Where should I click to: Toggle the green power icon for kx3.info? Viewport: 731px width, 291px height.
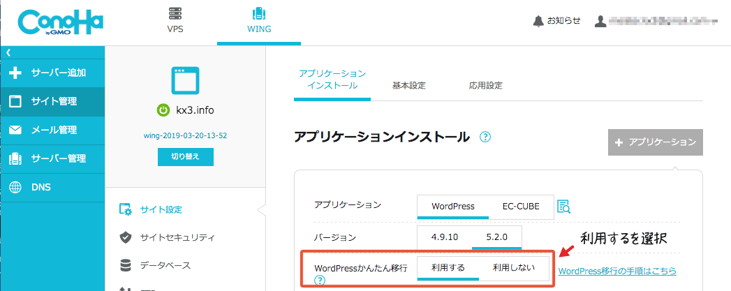[163, 110]
